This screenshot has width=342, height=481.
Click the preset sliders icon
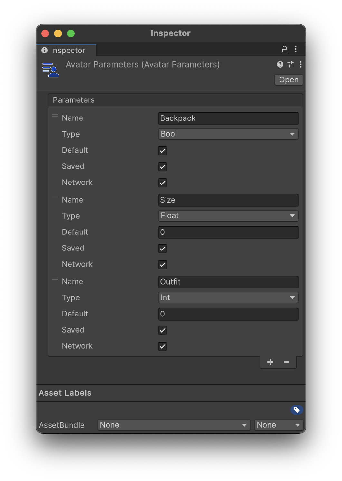coord(290,64)
